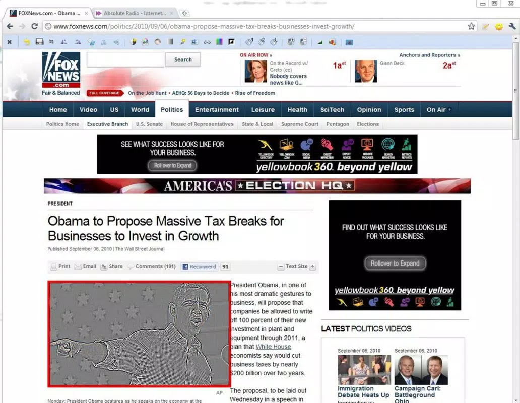
Task: Follow the White House link in article
Action: point(273,347)
